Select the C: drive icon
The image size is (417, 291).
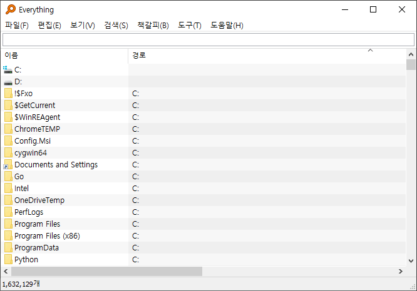8,70
